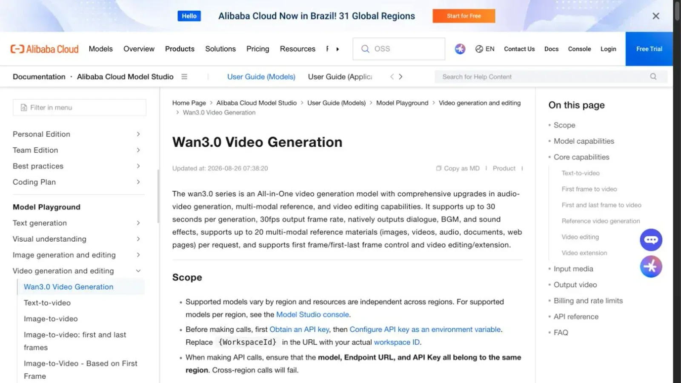Image resolution: width=681 pixels, height=383 pixels.
Task: Open the Solutions menu
Action: pyautogui.click(x=220, y=49)
